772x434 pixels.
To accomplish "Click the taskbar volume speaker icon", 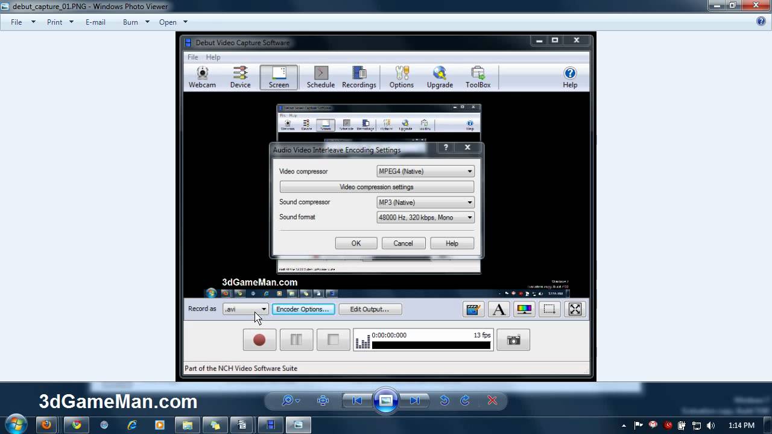I will 711,425.
